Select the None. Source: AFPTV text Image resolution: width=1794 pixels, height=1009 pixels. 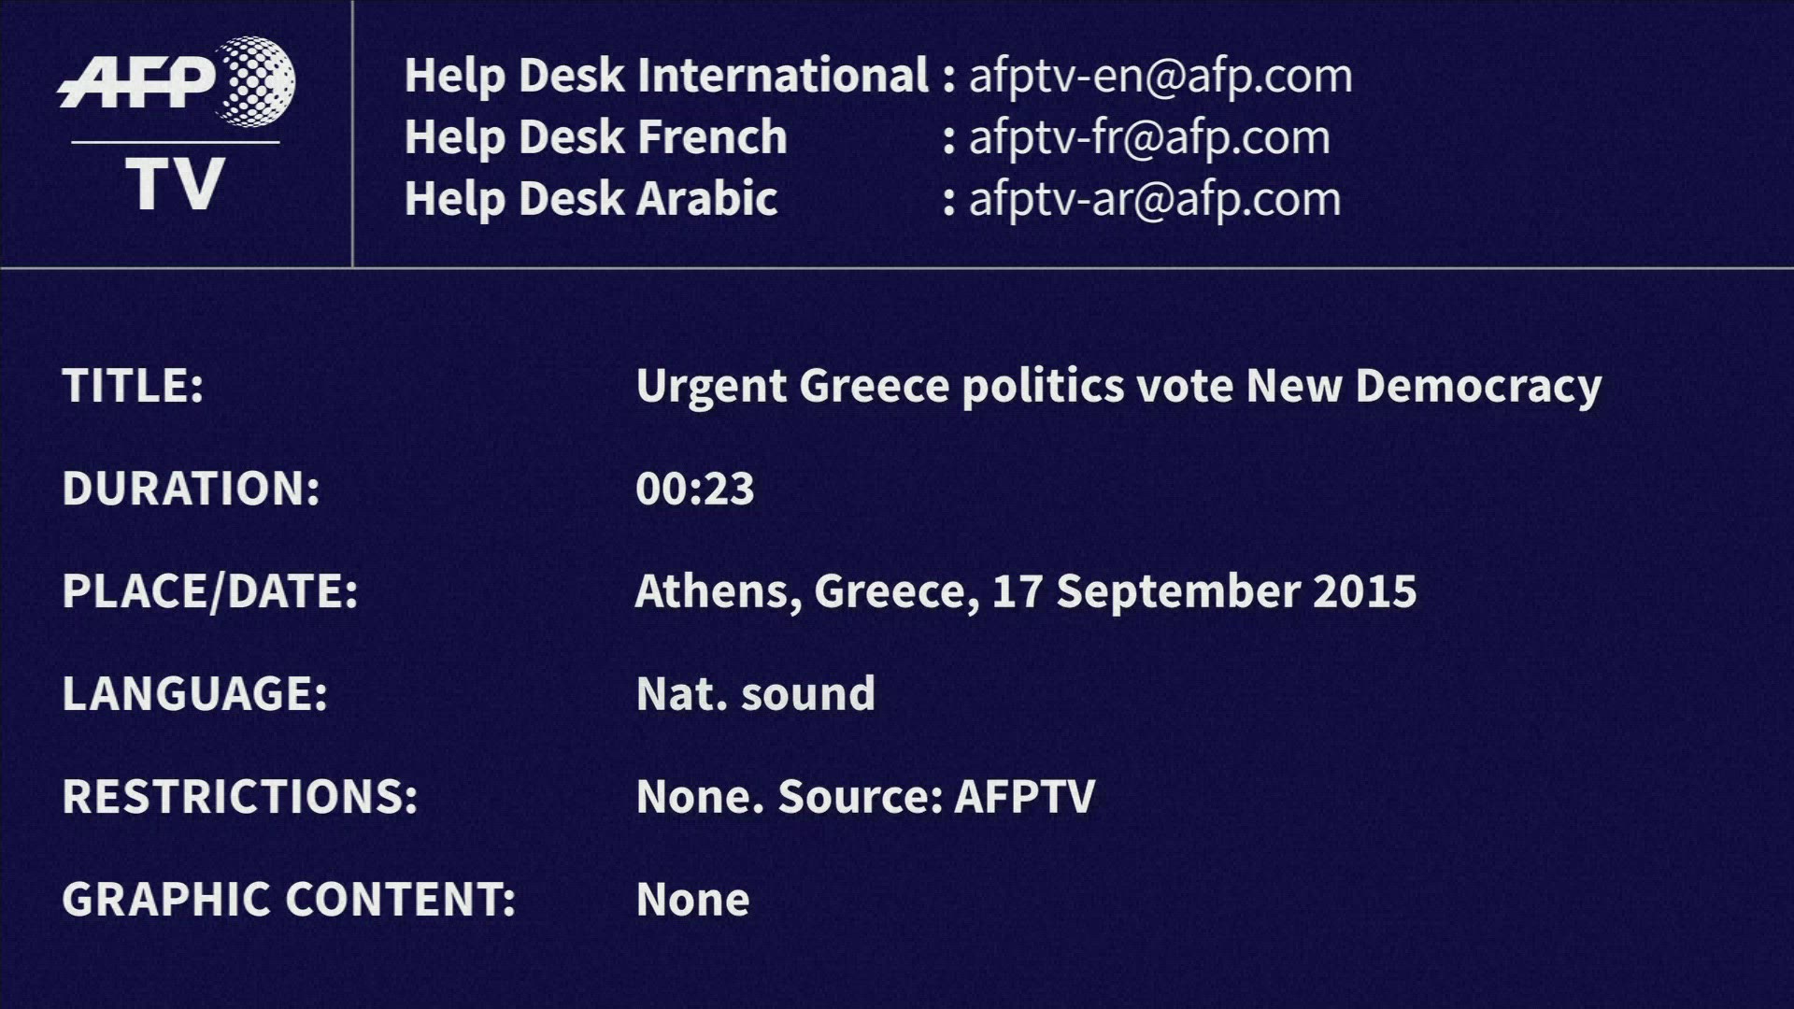865,797
